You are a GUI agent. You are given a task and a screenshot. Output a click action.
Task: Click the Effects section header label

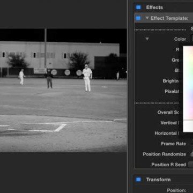click(x=154, y=8)
